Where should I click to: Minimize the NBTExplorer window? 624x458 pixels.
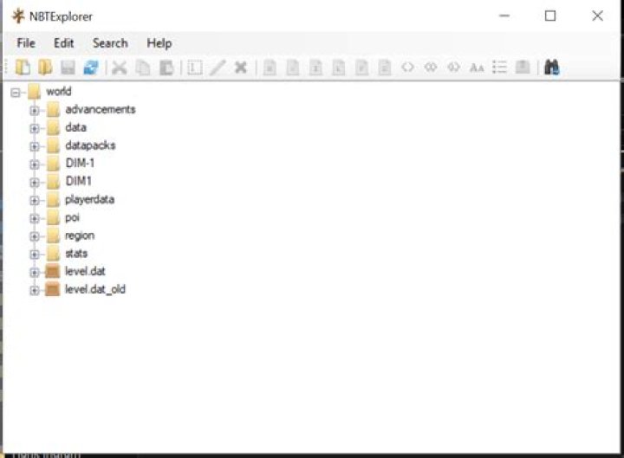coord(504,16)
